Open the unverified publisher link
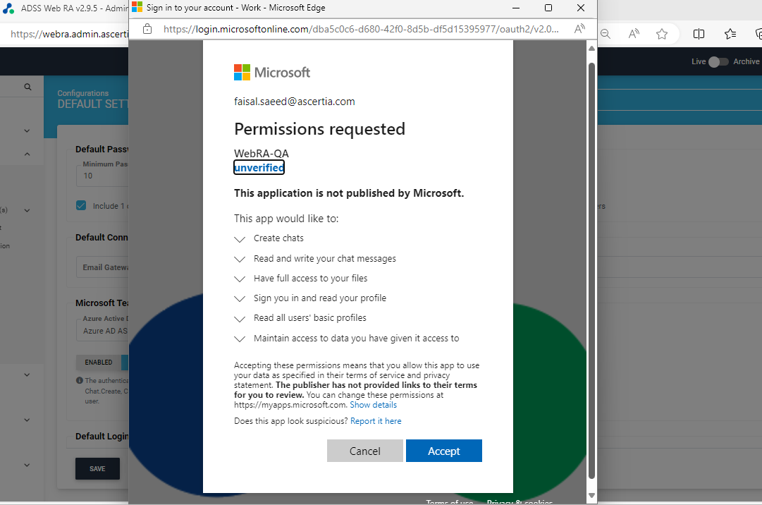 coord(259,168)
